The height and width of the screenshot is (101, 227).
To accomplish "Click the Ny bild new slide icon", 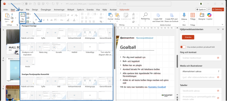I will pyautogui.click(x=23, y=15).
